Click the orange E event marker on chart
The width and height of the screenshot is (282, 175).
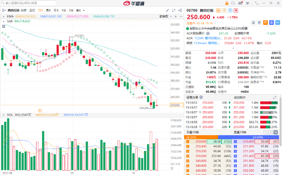point(40,110)
